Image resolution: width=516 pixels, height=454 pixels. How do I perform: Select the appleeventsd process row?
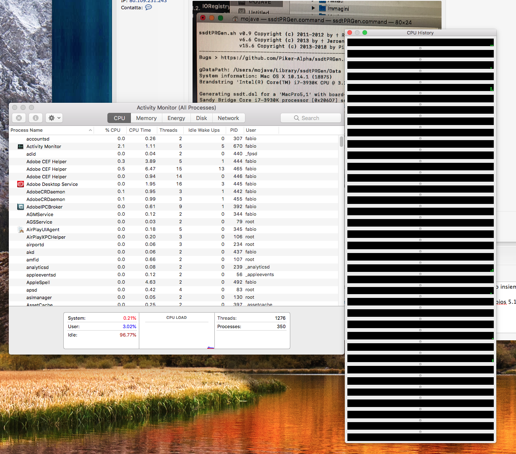(174, 275)
